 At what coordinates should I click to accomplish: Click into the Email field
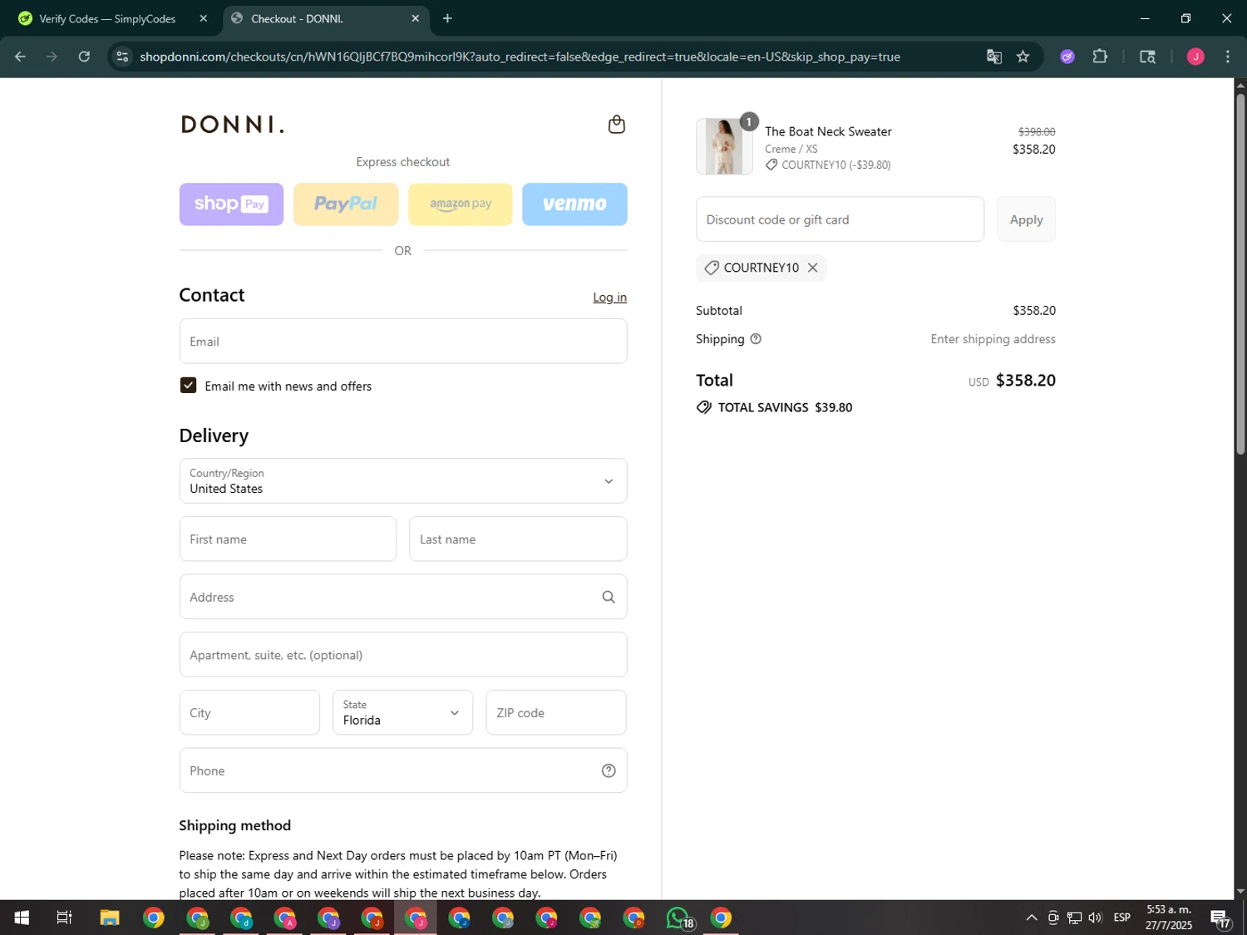(x=403, y=342)
